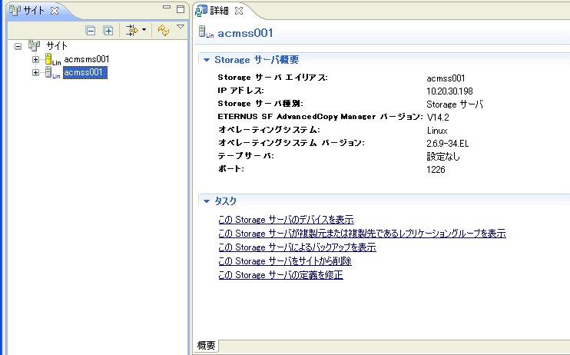This screenshot has height=355, width=570.
Task: Click the Expand All icon in site toolbar
Action: click(108, 31)
